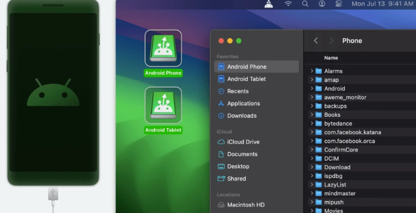Viewport: 416px width, 213px height.
Task: Expand the backups folder
Action: click(x=312, y=106)
